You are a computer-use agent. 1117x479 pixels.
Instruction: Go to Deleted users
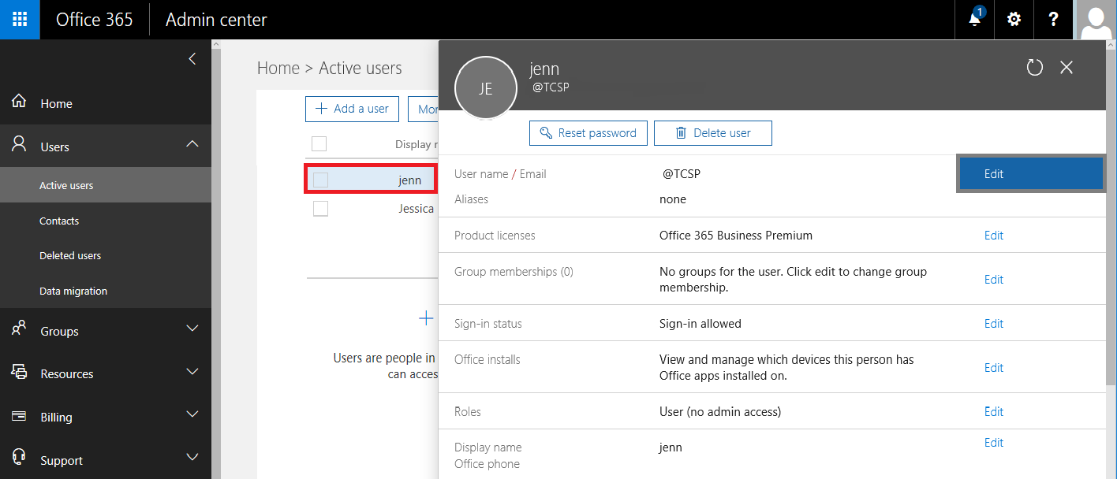point(70,256)
